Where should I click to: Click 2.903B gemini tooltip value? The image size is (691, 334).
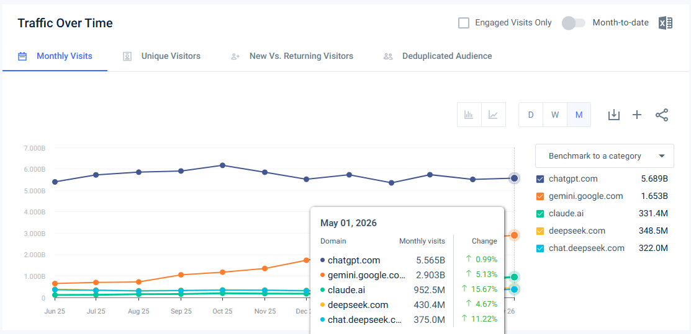(x=430, y=275)
